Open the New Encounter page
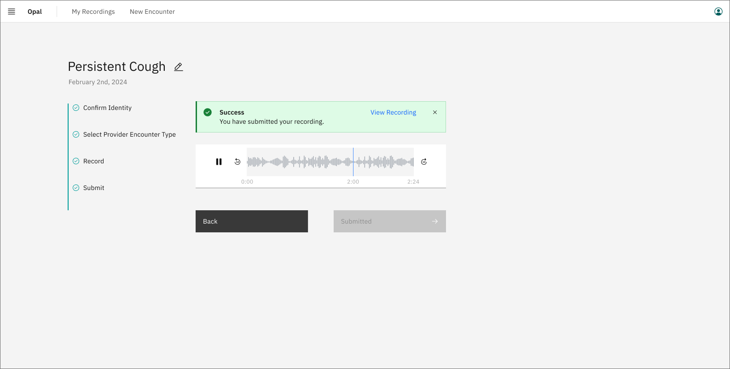 (152, 12)
